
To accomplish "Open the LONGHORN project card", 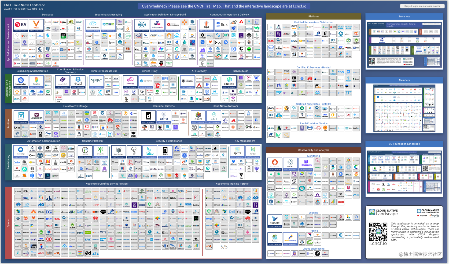I will pos(36,117).
